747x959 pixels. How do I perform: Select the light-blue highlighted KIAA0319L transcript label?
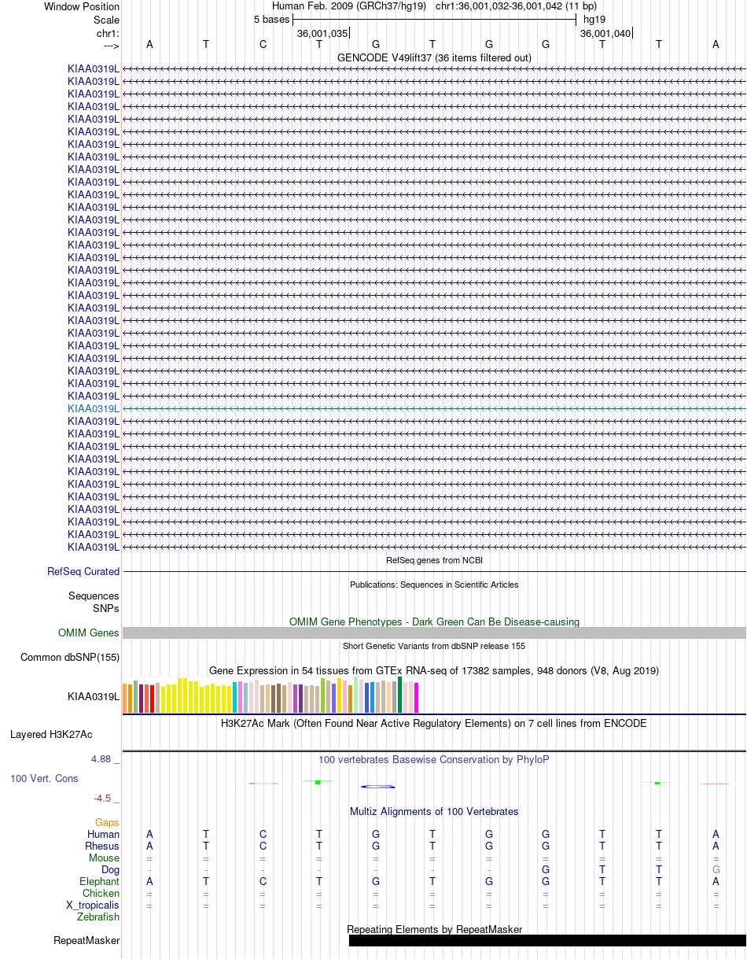[94, 409]
